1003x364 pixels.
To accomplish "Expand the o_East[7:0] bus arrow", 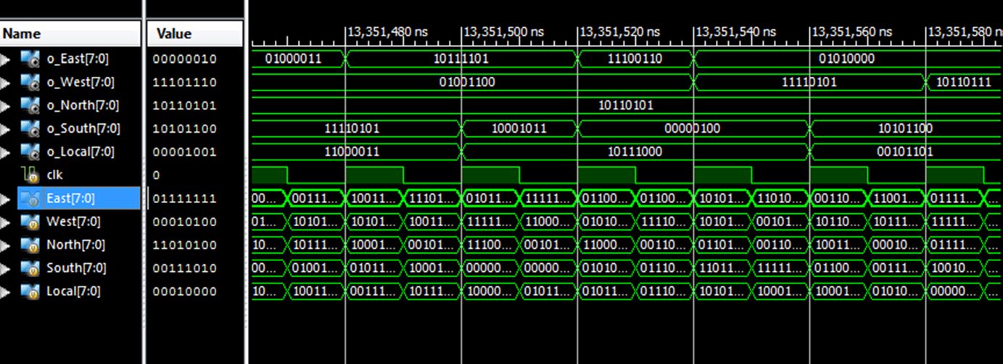I will [x=7, y=59].
